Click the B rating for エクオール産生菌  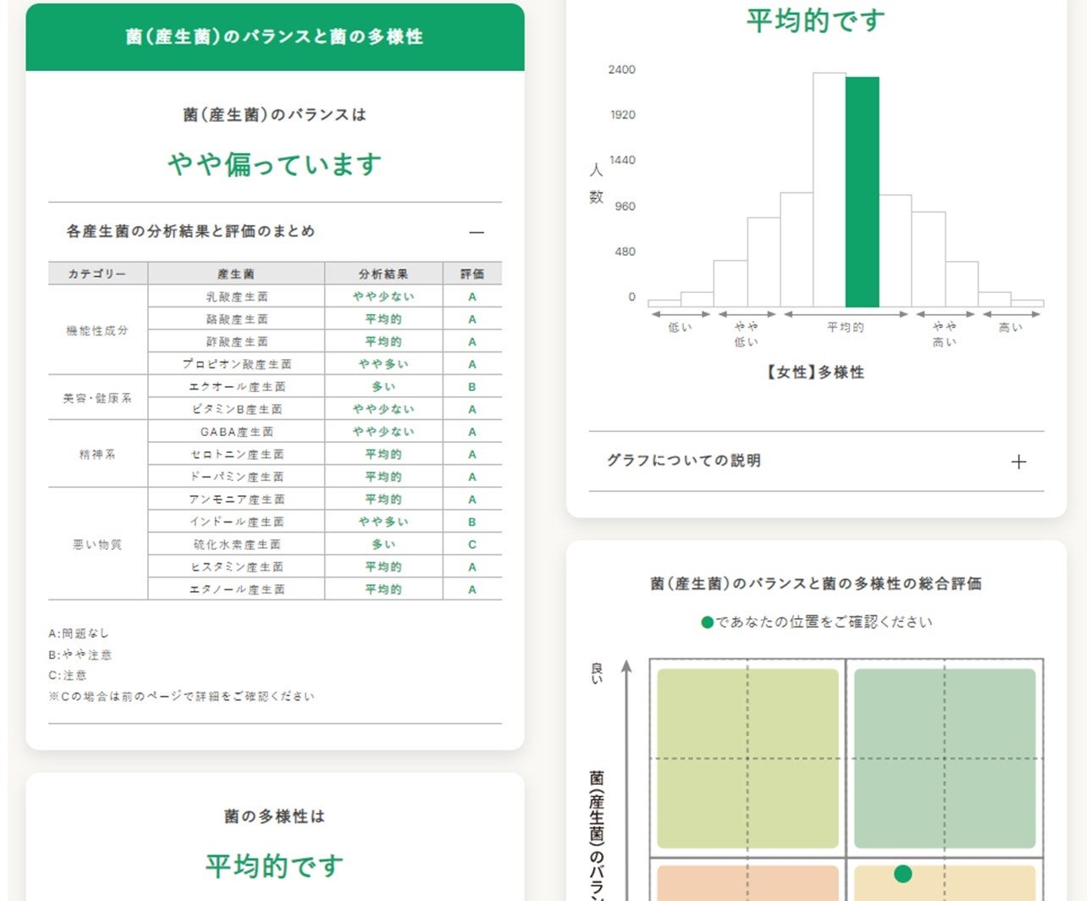coord(472,387)
